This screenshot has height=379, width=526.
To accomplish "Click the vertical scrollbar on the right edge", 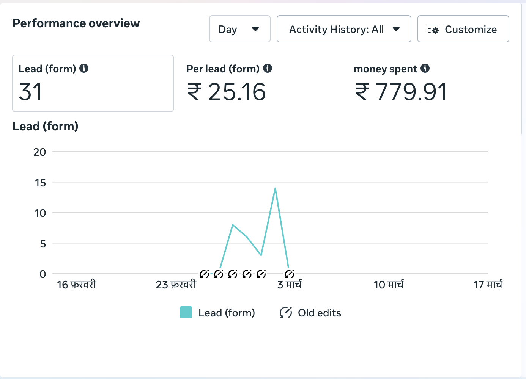I will [x=523, y=68].
